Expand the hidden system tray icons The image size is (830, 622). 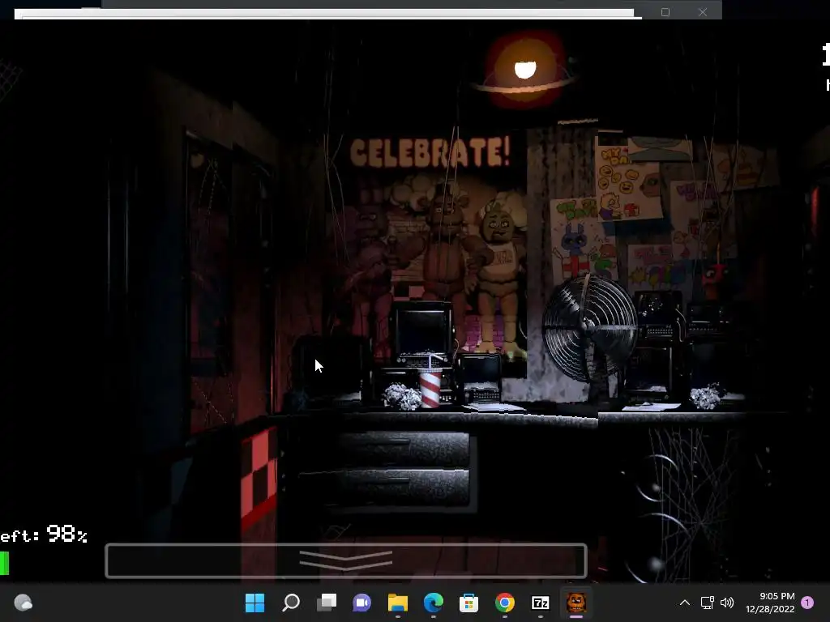pyautogui.click(x=684, y=603)
